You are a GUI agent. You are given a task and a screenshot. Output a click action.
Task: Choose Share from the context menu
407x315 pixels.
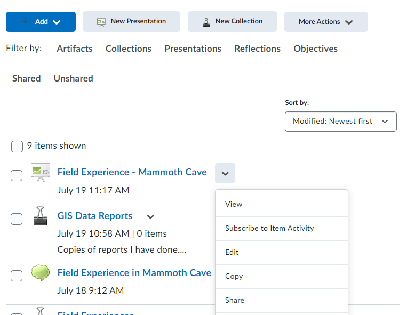click(x=234, y=300)
